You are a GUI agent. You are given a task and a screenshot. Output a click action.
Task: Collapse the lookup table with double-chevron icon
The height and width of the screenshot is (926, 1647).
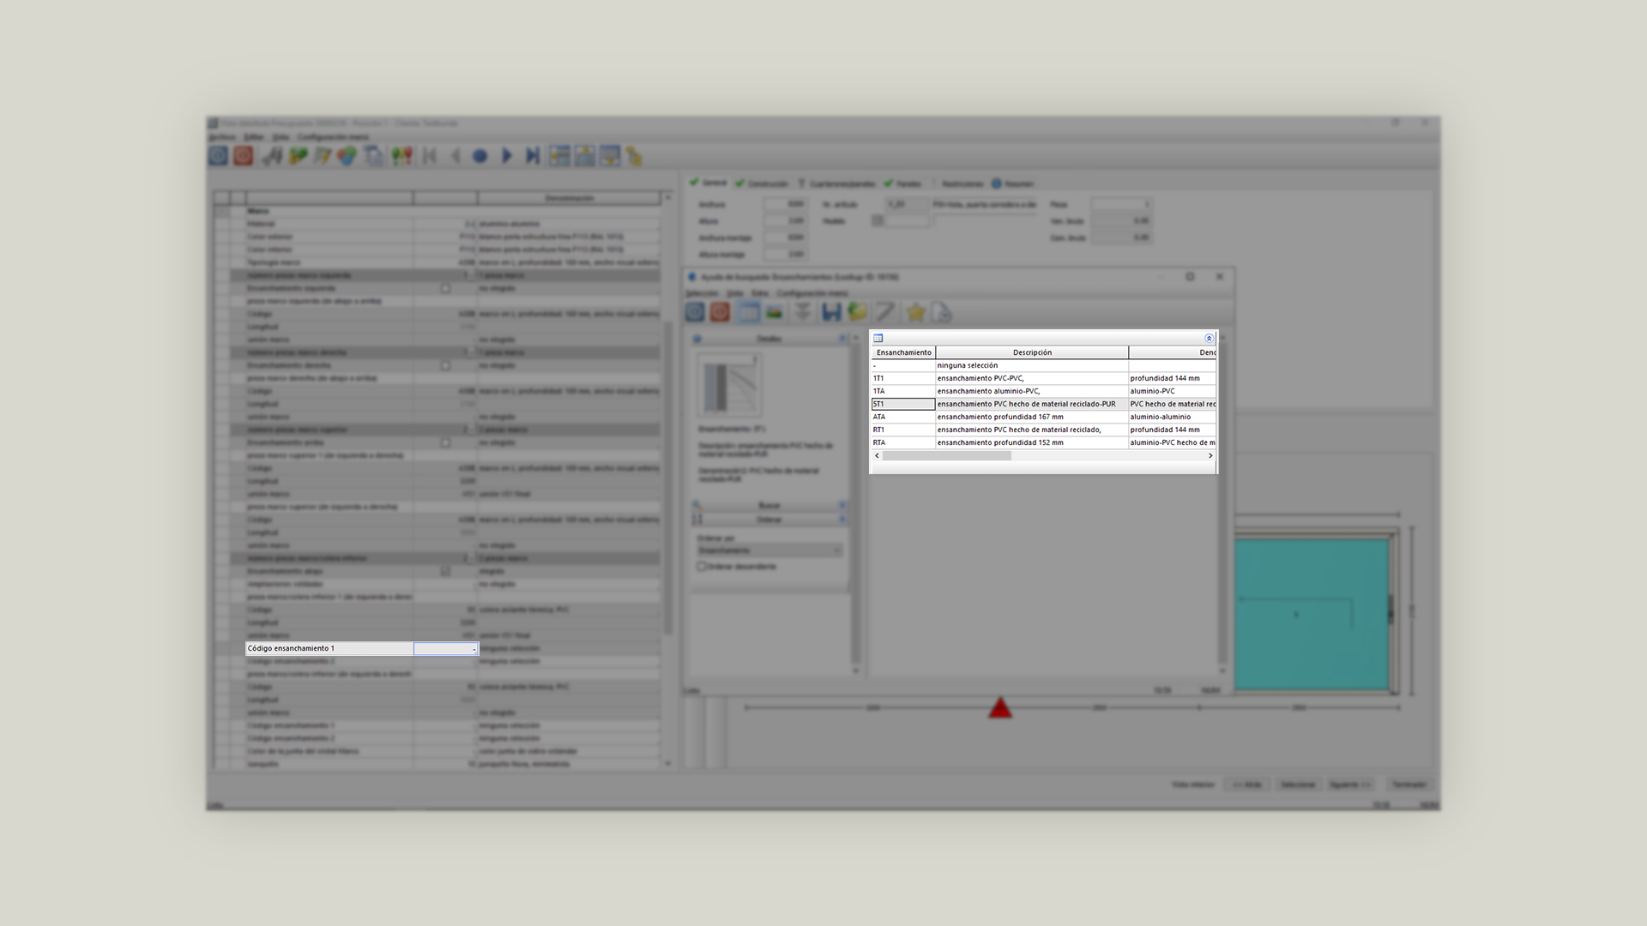pyautogui.click(x=1209, y=339)
